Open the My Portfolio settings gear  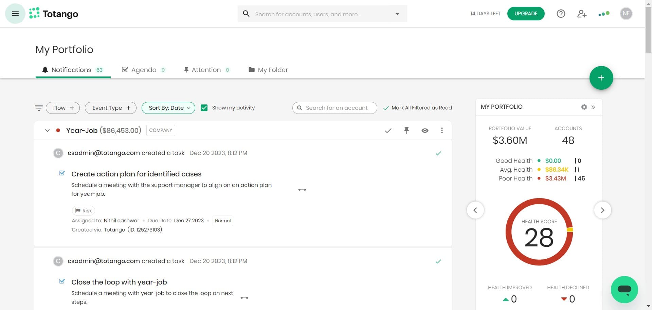click(584, 107)
